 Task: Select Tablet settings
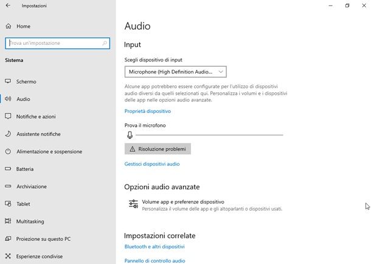point(58,204)
